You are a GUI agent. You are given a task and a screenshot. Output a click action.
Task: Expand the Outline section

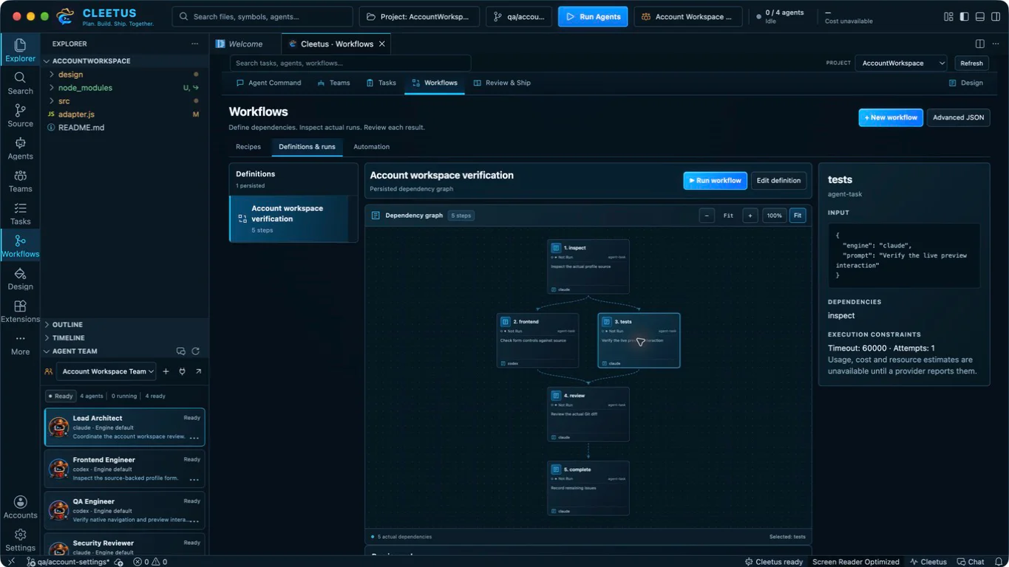pyautogui.click(x=124, y=325)
